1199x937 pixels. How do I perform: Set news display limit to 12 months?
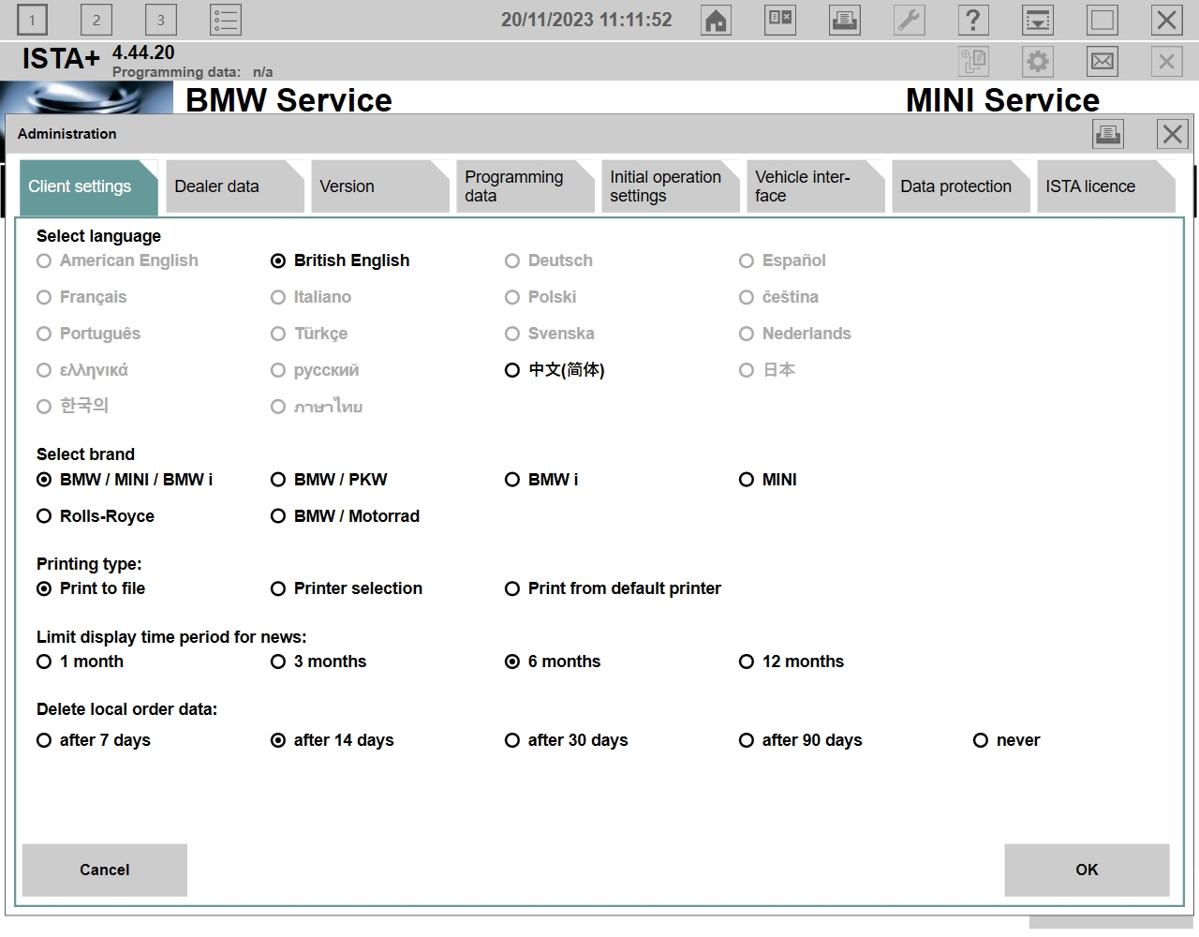pos(747,662)
